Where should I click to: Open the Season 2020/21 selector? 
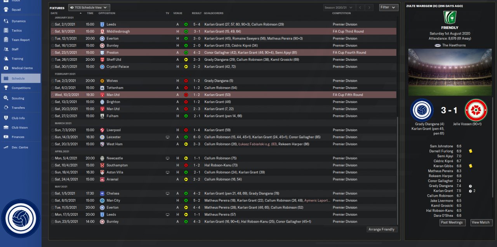point(338,7)
